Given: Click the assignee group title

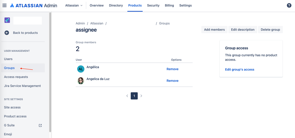Looking at the screenshot, I should [x=86, y=30].
